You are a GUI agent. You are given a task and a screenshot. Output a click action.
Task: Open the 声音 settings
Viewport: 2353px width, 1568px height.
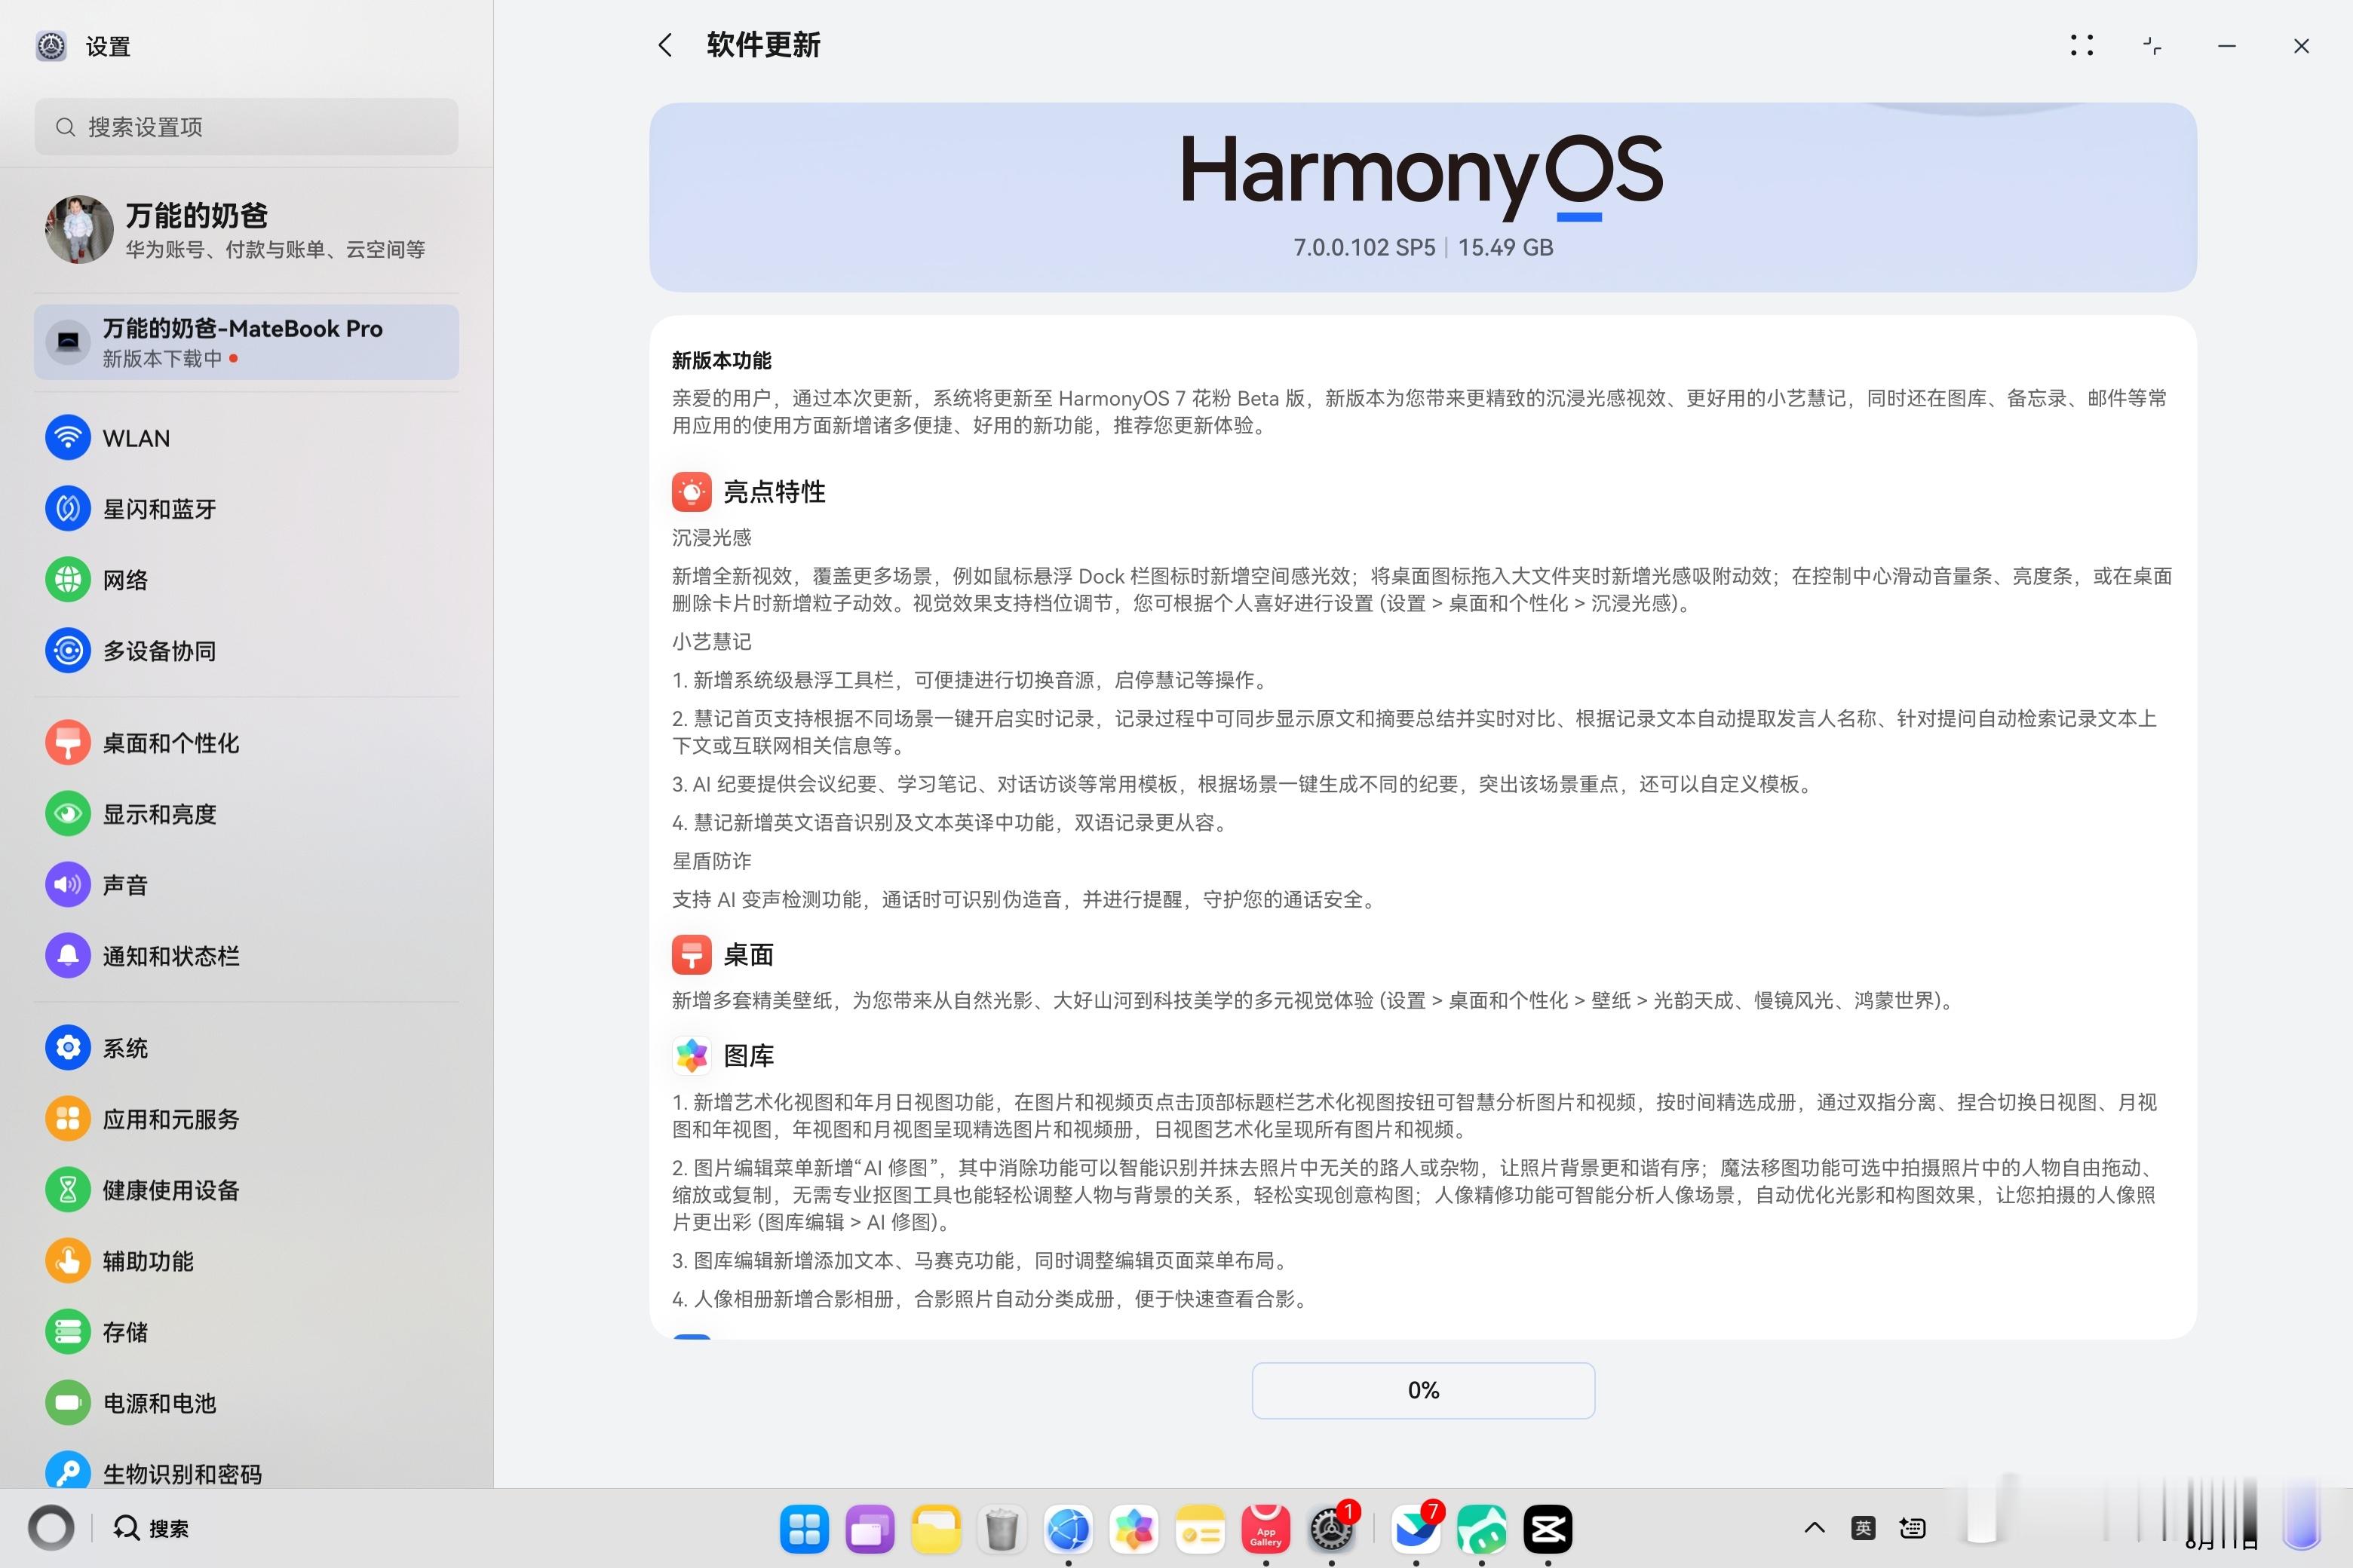pos(246,885)
